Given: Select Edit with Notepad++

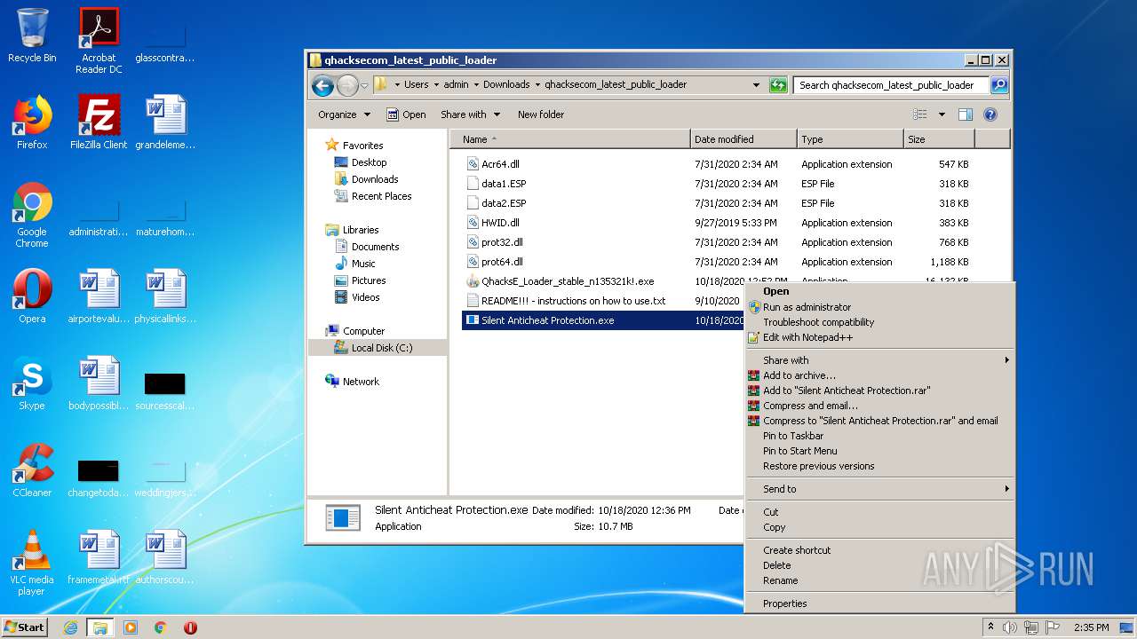Looking at the screenshot, I should (807, 337).
